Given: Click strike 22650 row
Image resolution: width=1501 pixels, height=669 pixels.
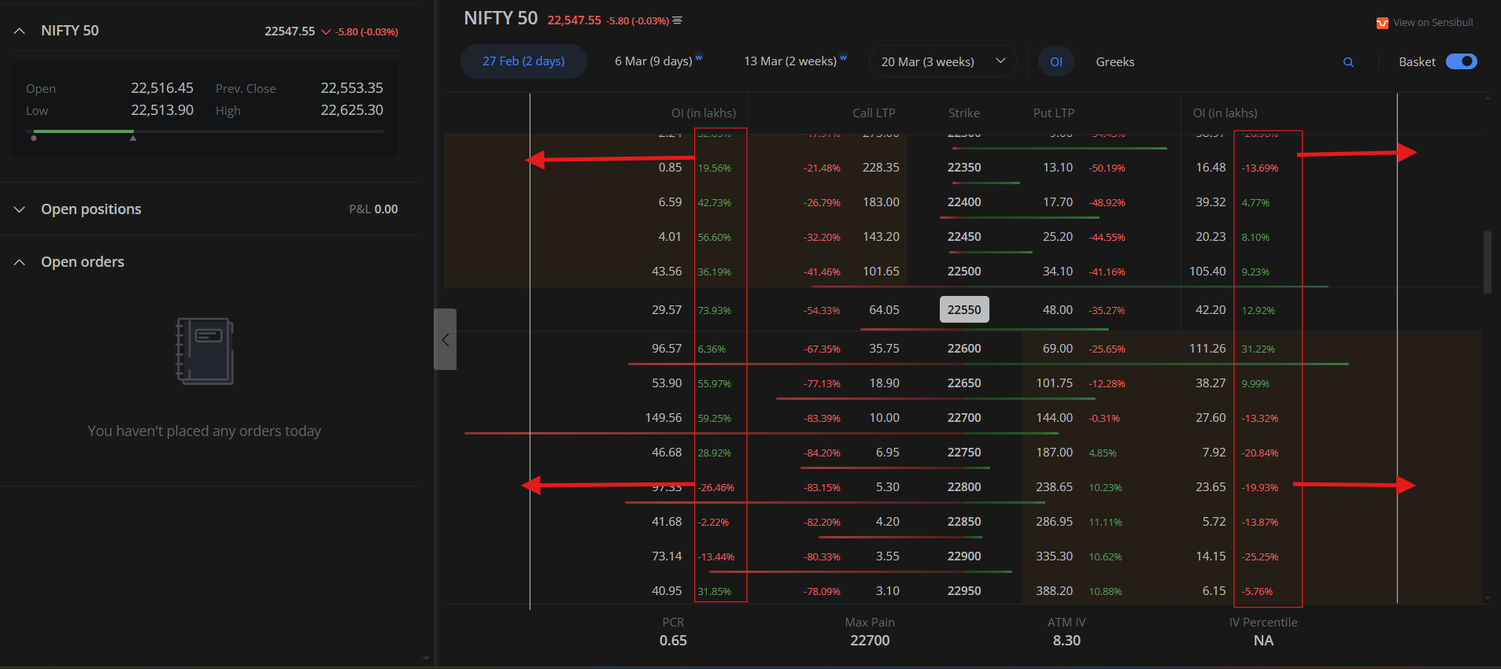Looking at the screenshot, I should 964,383.
